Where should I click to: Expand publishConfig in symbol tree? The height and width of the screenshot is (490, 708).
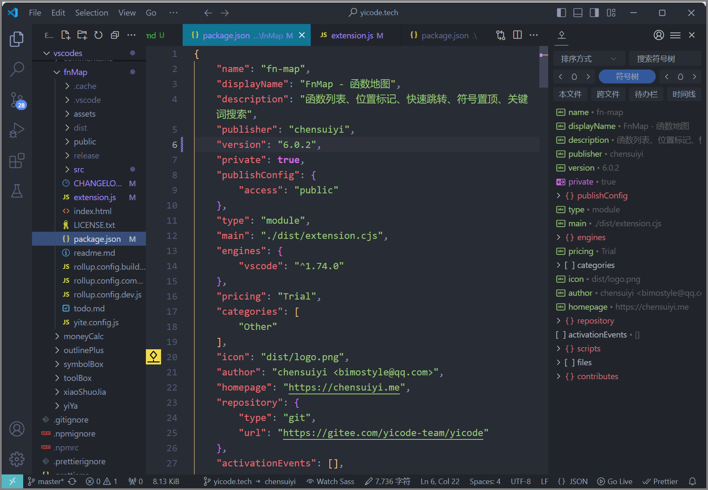click(x=559, y=195)
